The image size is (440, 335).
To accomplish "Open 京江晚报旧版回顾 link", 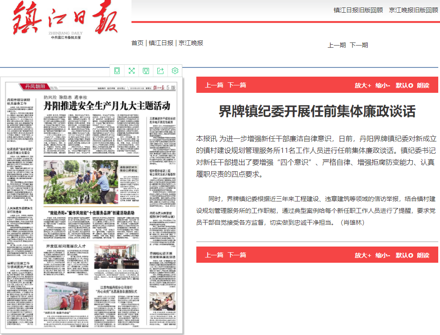I will [x=413, y=10].
